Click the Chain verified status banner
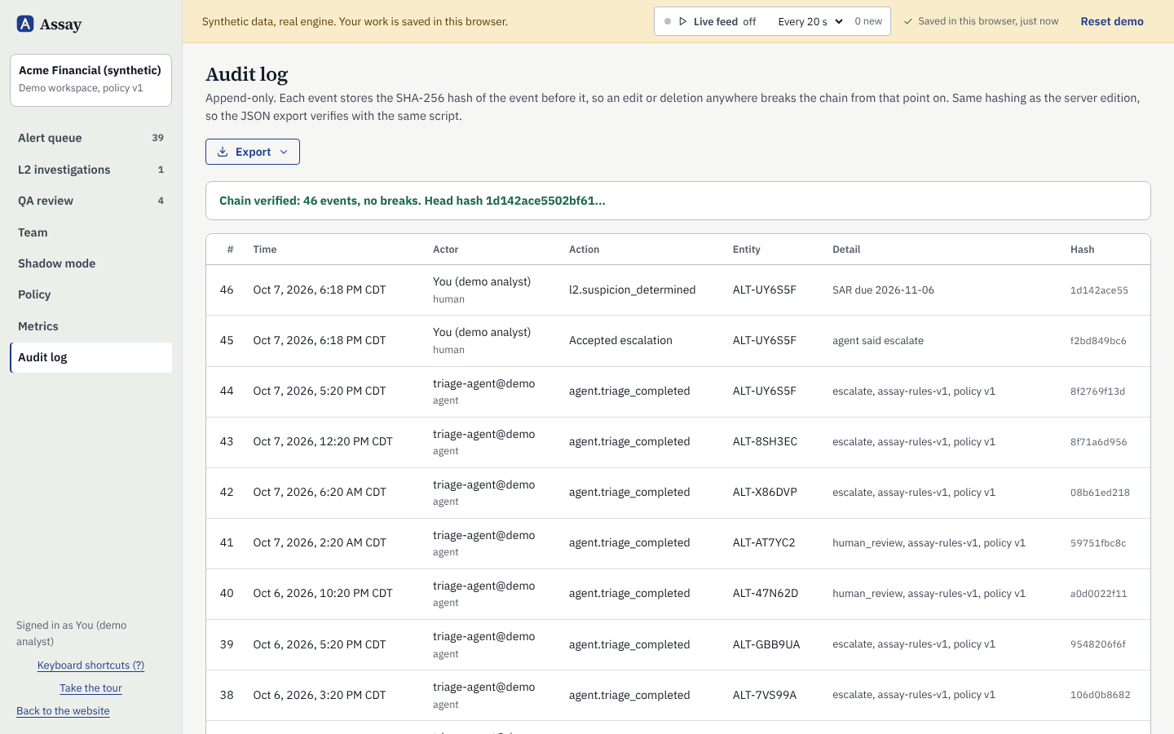1174x734 pixels. [677, 201]
